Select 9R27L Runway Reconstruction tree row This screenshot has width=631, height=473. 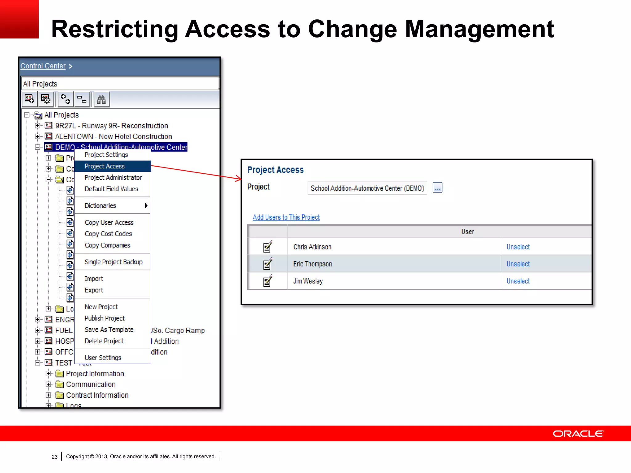(112, 126)
